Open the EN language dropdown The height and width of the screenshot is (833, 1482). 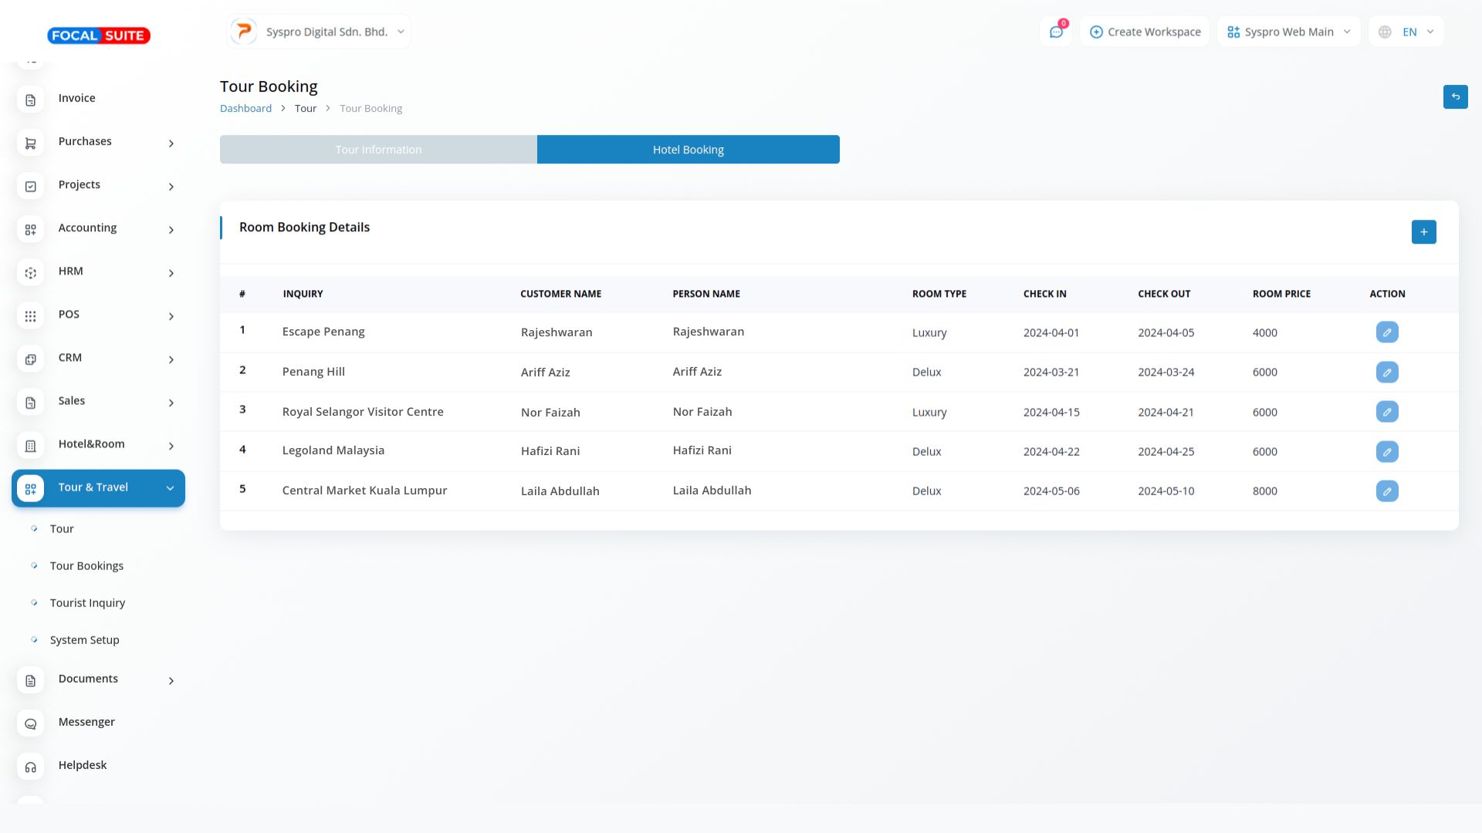click(x=1406, y=32)
